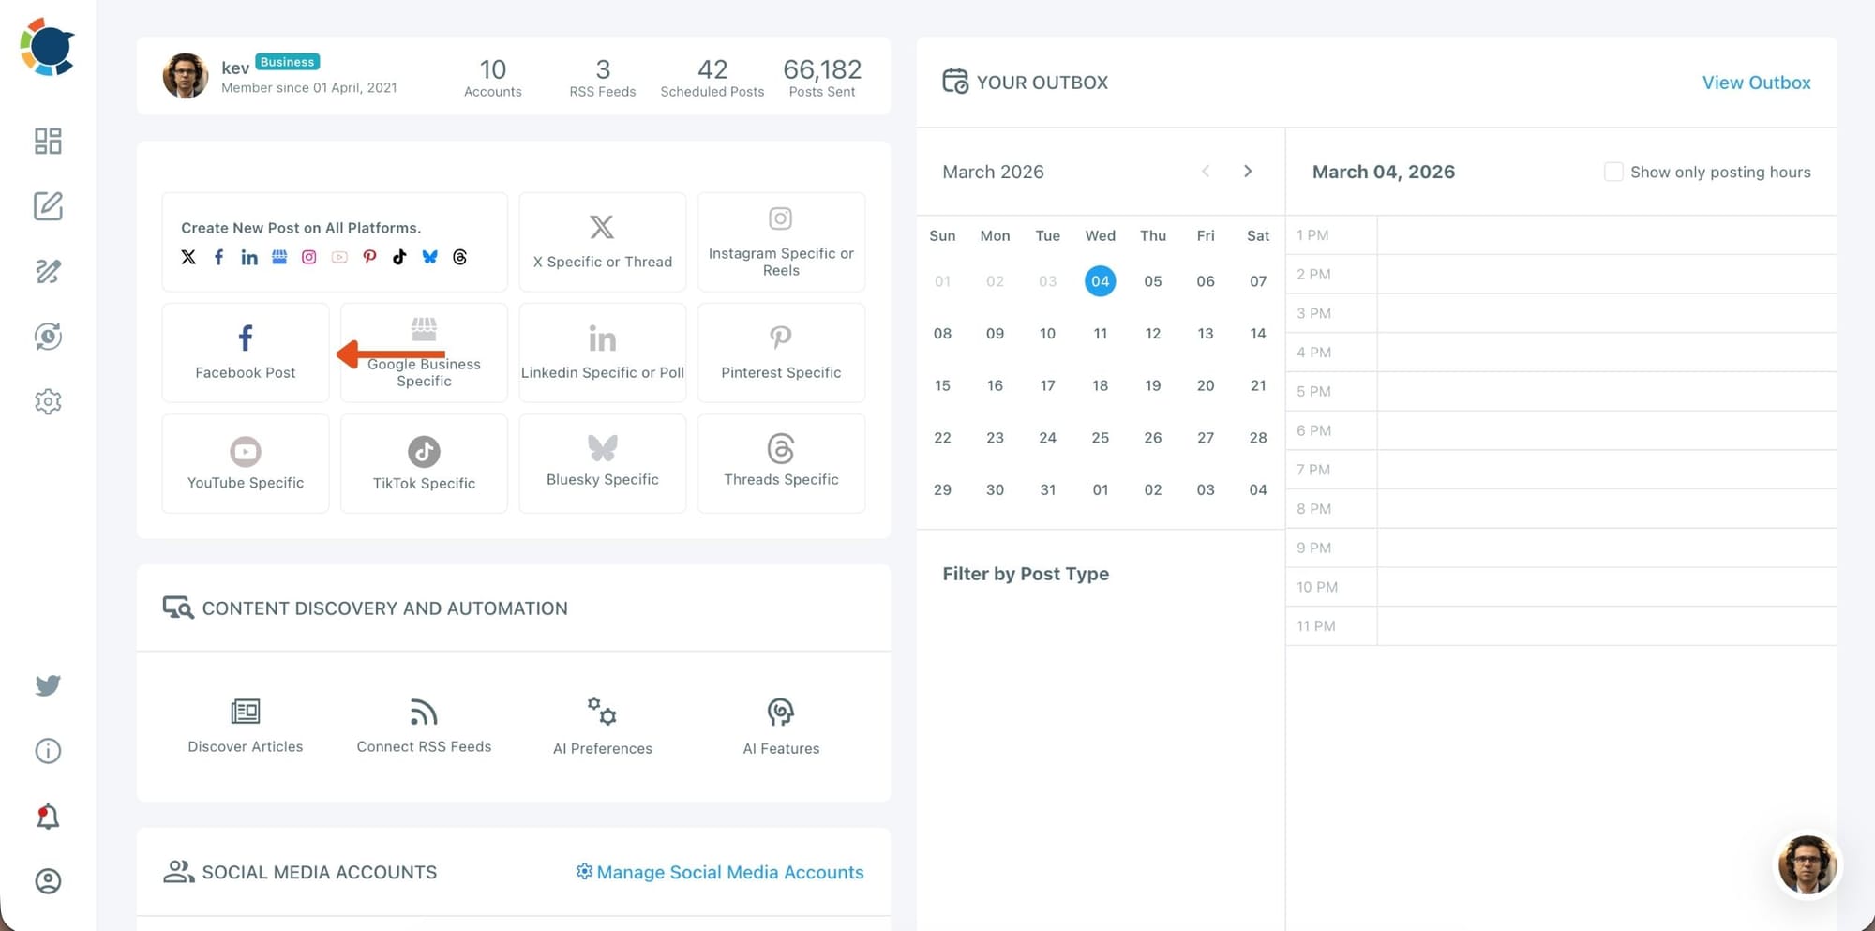Open the Schedule history icon in sidebar

(48, 337)
